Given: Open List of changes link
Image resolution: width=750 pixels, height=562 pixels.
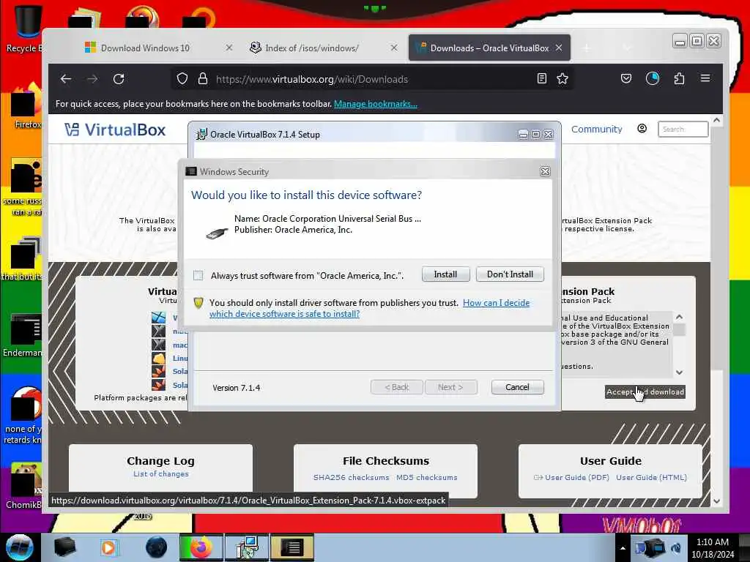Looking at the screenshot, I should pos(160,473).
